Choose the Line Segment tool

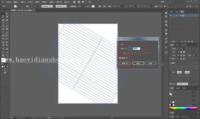point(7,23)
